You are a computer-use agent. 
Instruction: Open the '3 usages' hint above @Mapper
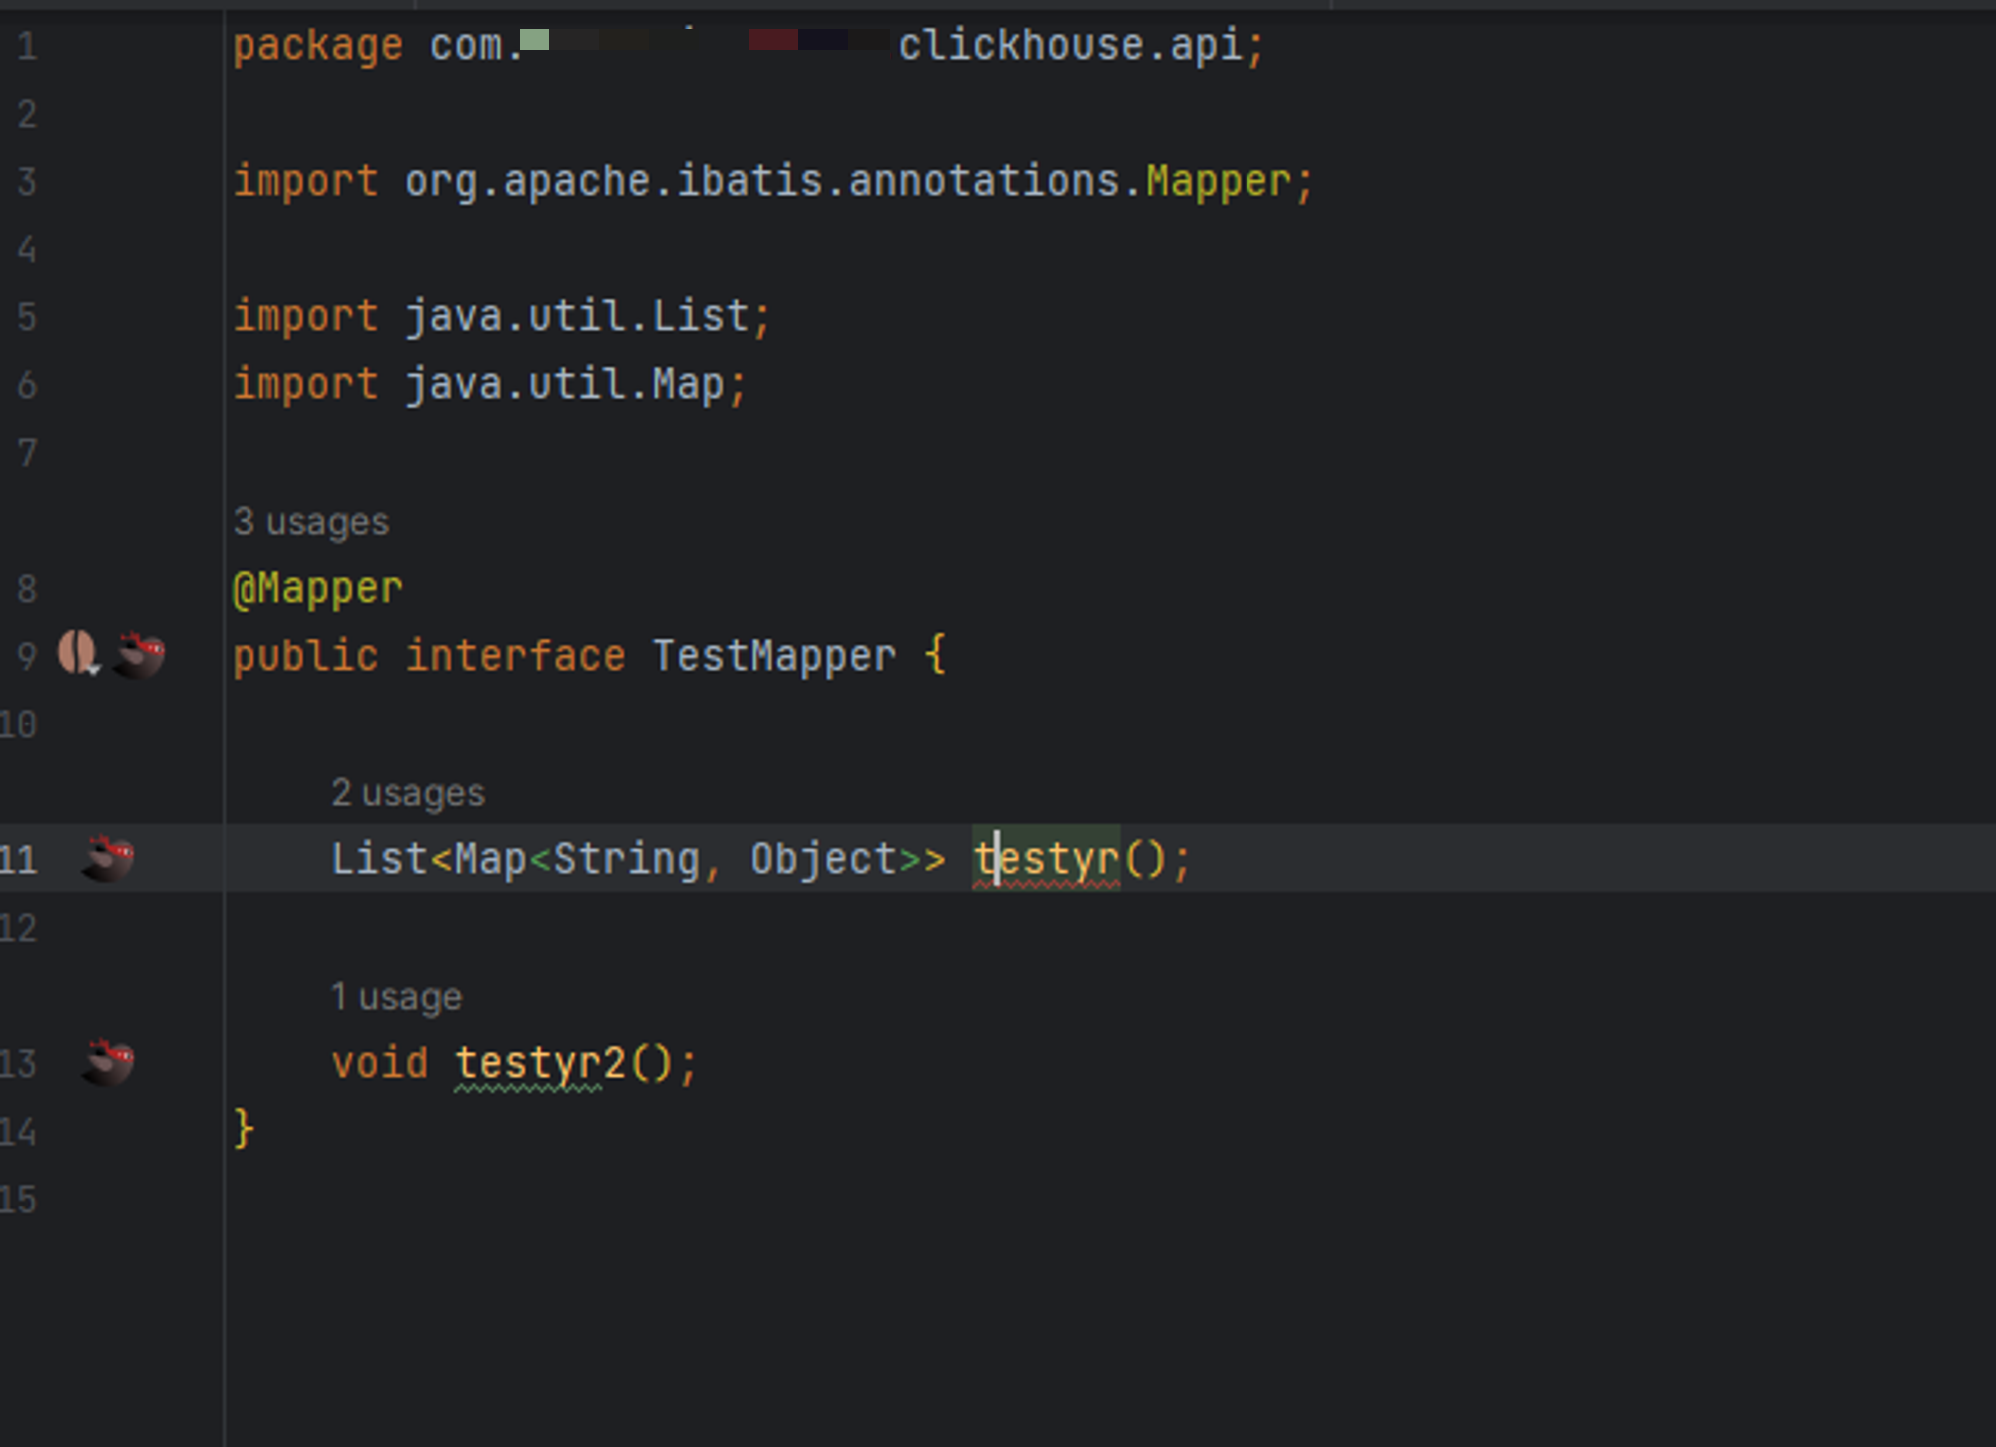click(310, 522)
